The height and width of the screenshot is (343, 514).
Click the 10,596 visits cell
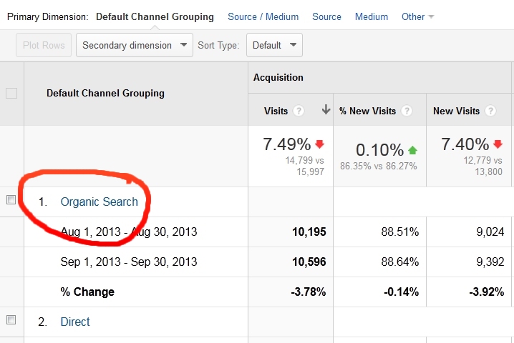[x=309, y=262]
